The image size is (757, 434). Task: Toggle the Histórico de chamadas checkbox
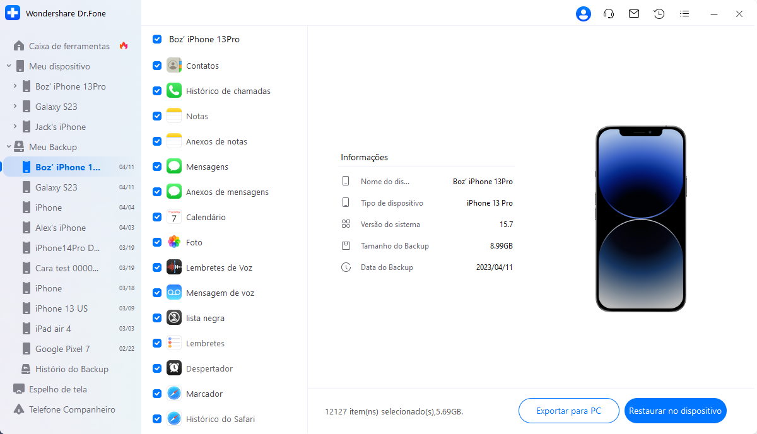[157, 91]
